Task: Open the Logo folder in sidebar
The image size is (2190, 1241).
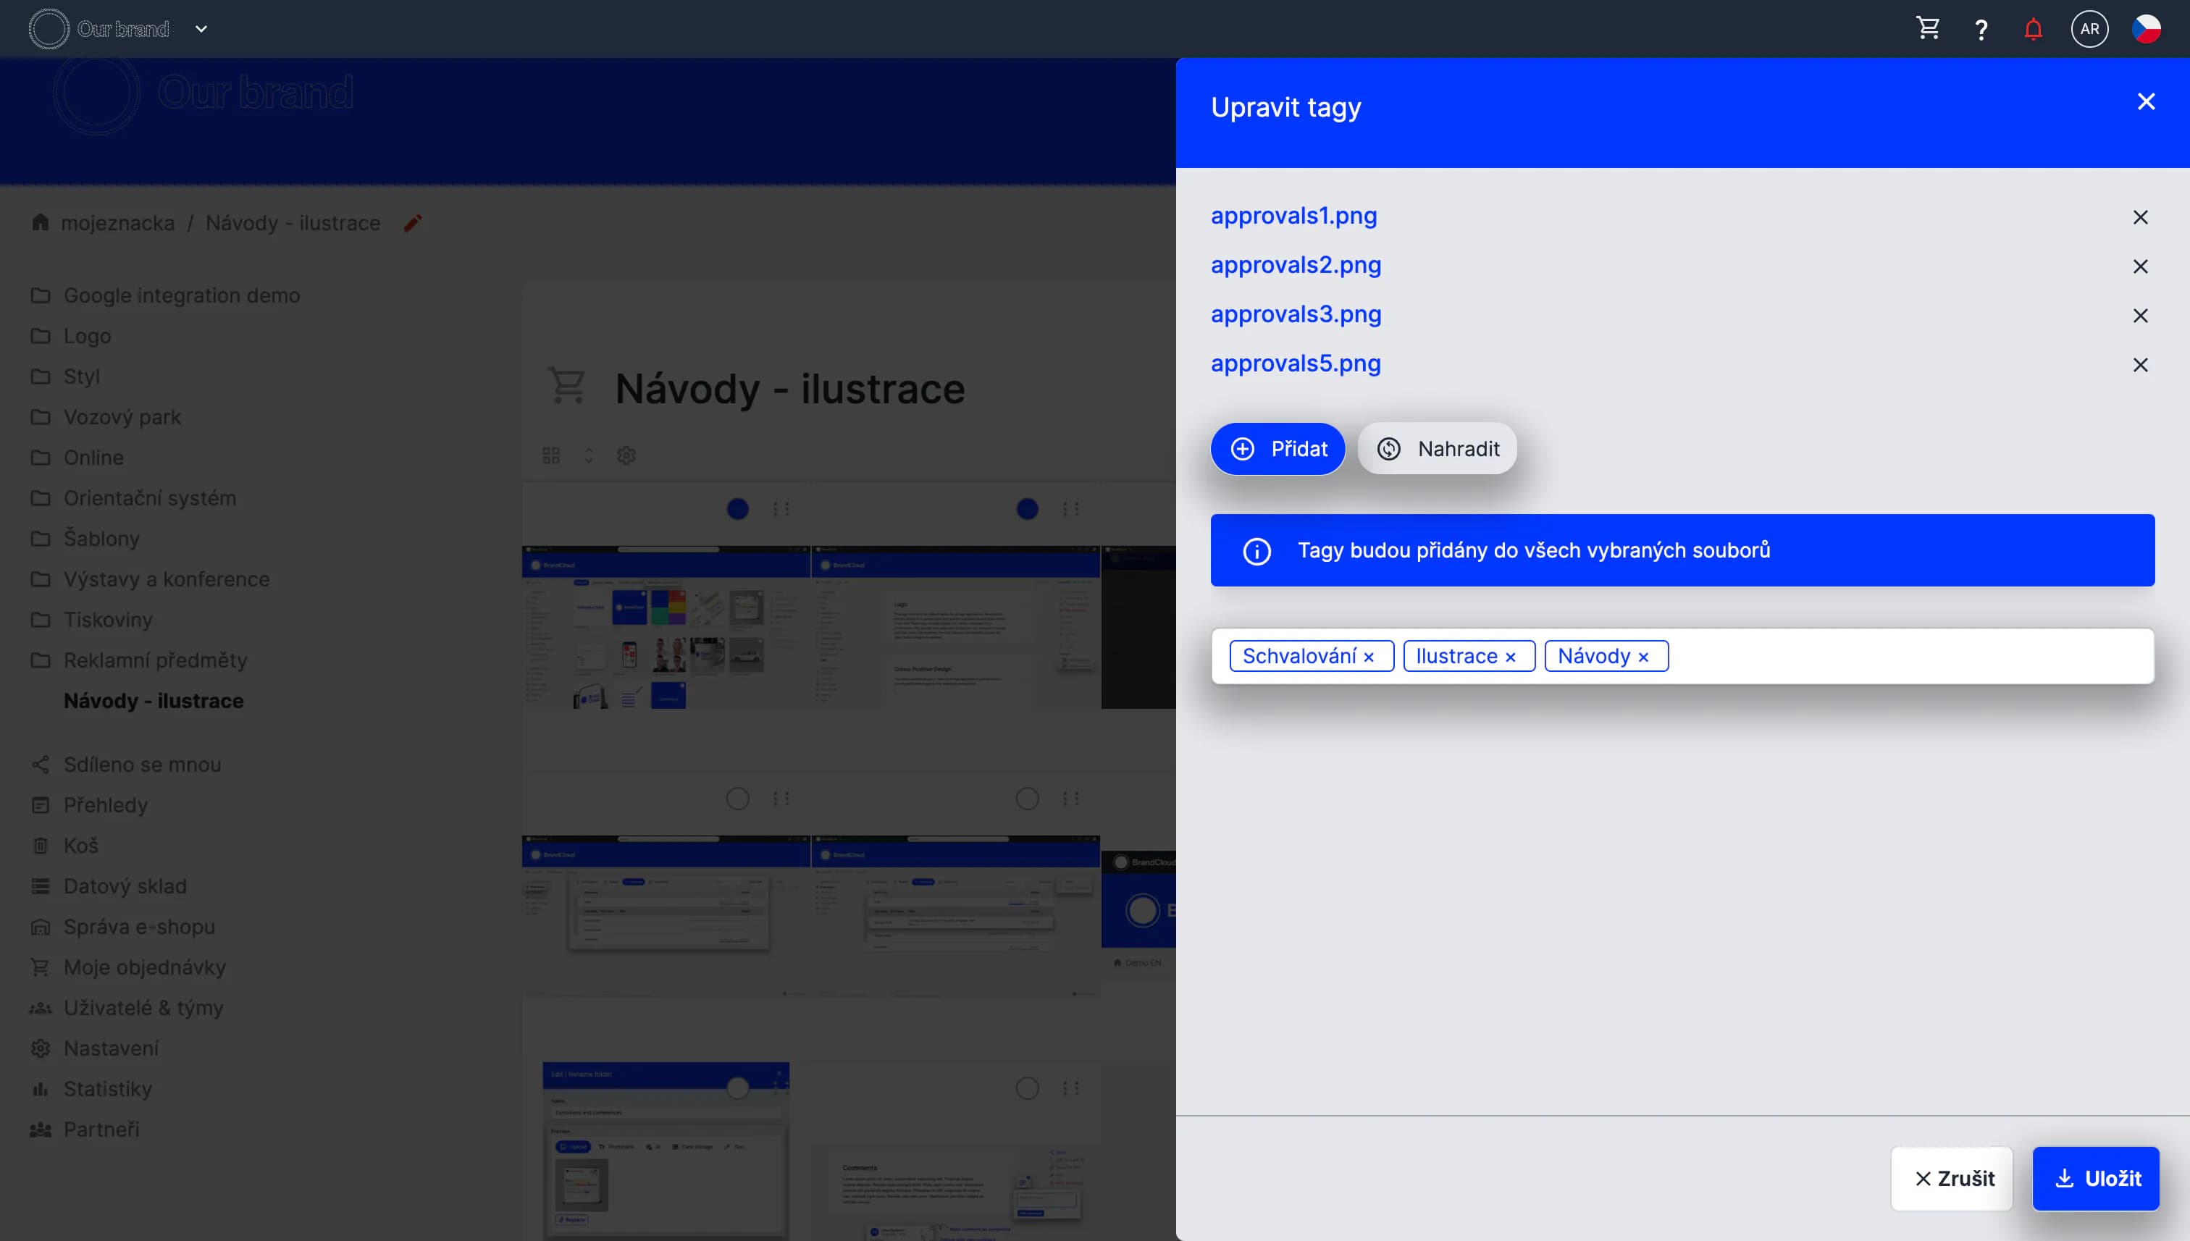Action: coord(87,336)
